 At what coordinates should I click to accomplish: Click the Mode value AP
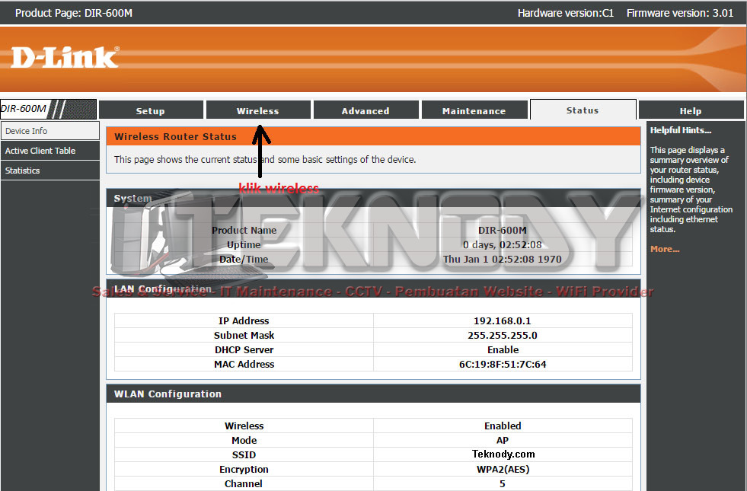pos(502,440)
